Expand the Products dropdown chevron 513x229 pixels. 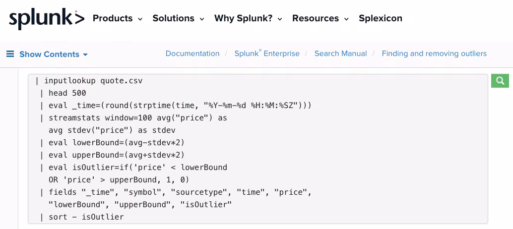140,19
